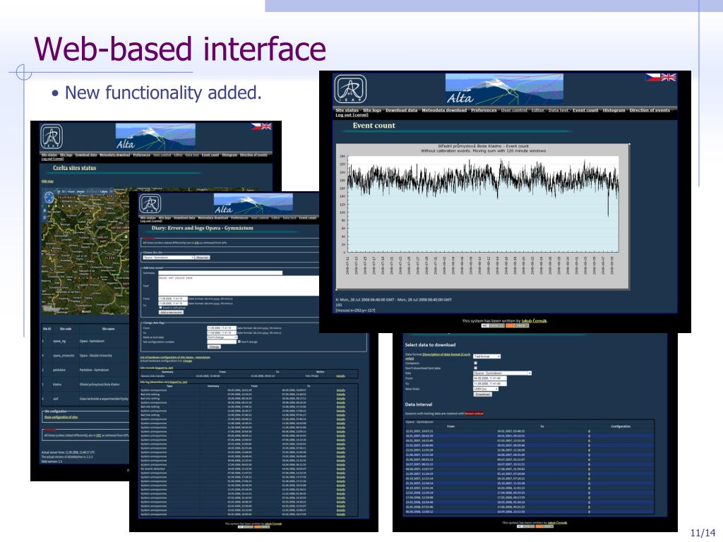Click Show logs button in Diary window
The image size is (723, 542).
pos(203,257)
